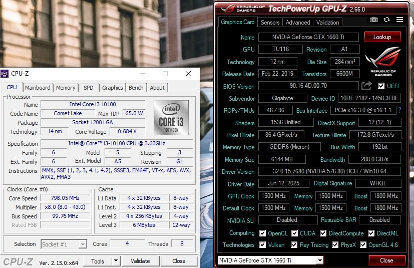Click the Multiplier value x8.0
This screenshot has width=414, height=268.
(65, 207)
